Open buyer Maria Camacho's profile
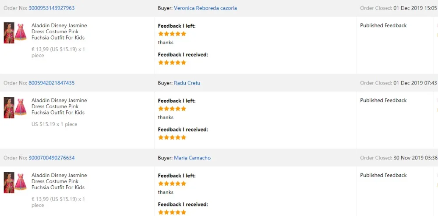 coord(192,158)
